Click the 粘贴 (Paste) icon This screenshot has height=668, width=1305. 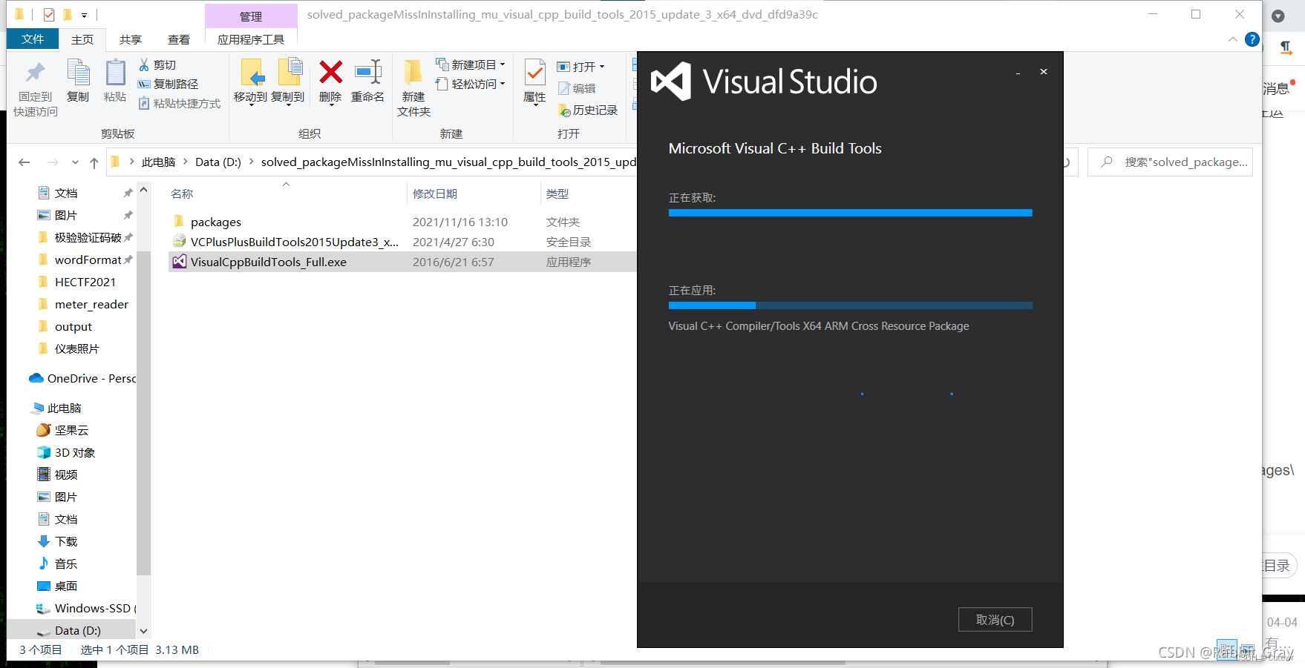tap(115, 82)
